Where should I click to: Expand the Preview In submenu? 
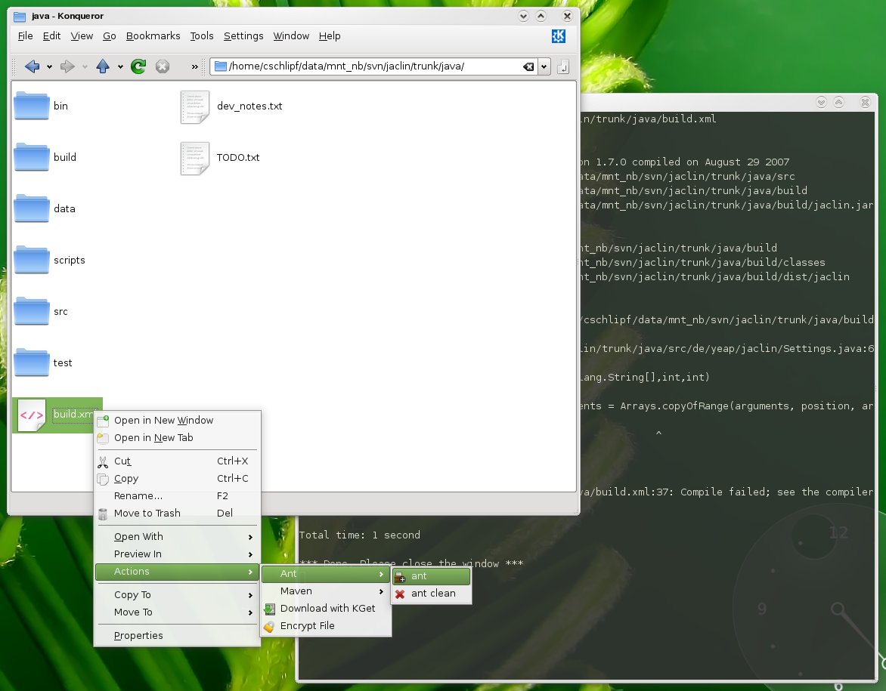[x=177, y=554]
